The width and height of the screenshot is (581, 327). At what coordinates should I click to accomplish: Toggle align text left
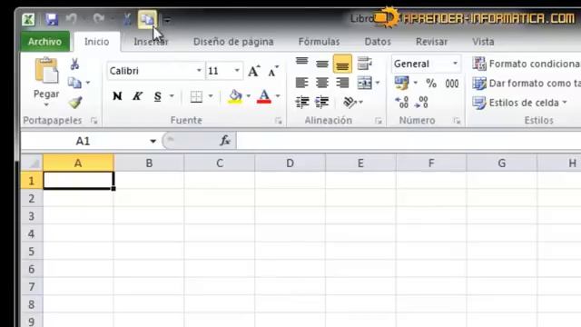pos(302,83)
